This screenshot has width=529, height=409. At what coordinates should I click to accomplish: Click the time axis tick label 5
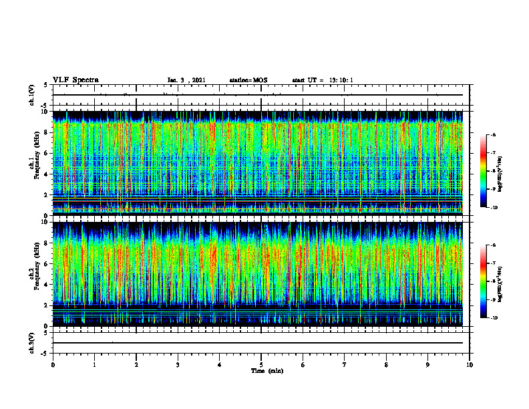261,365
